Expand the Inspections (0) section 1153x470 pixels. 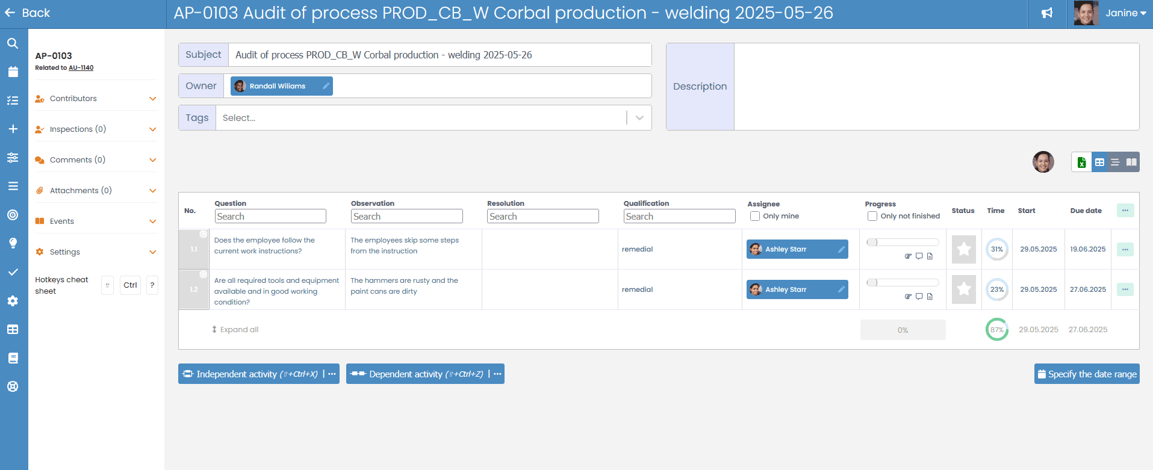[96, 129]
